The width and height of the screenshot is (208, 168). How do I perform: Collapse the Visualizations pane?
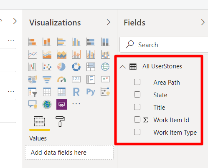(x=109, y=22)
